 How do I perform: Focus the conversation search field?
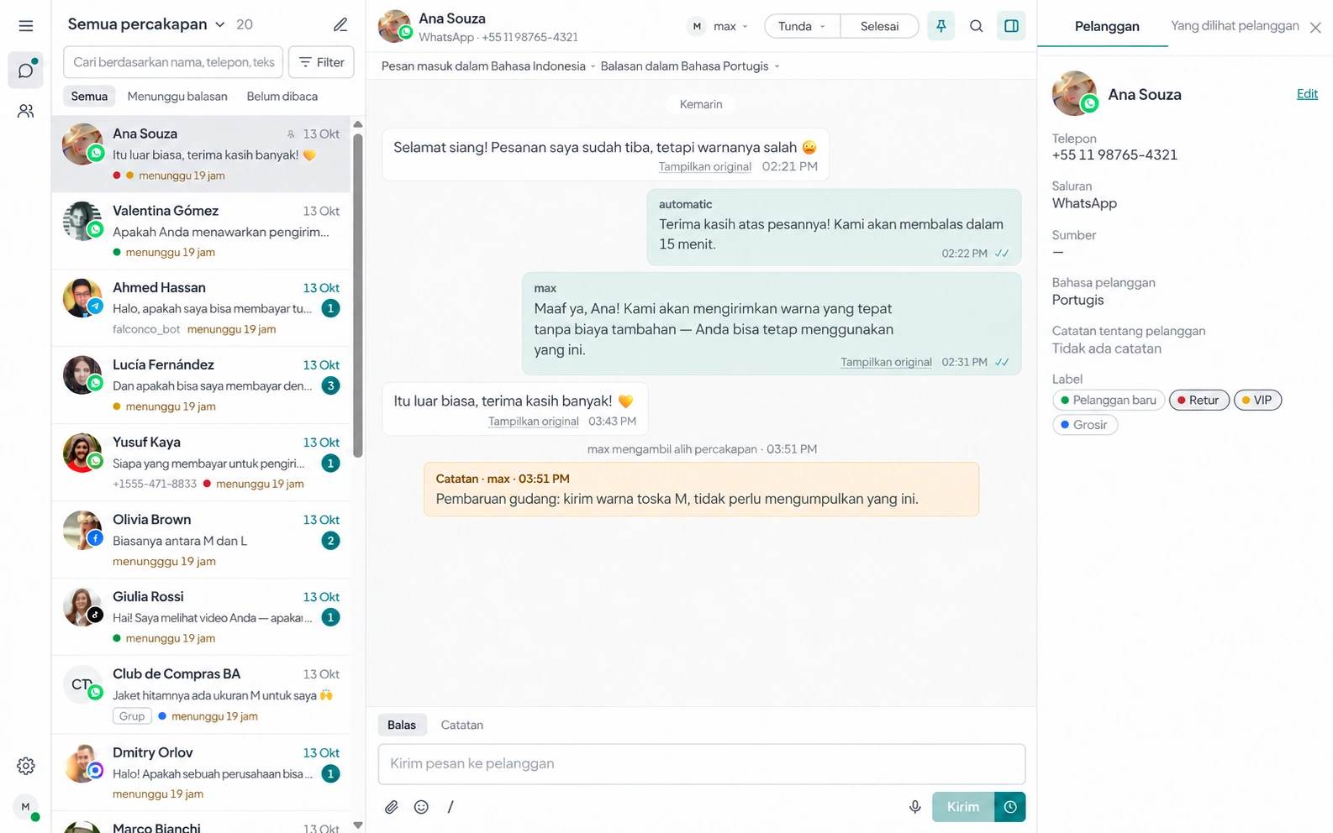(173, 62)
